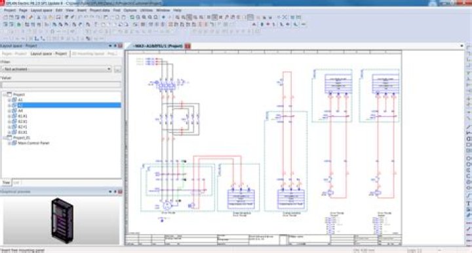The width and height of the screenshot is (472, 253).
Task: Select the Project_01 tree item
Action: pos(22,138)
